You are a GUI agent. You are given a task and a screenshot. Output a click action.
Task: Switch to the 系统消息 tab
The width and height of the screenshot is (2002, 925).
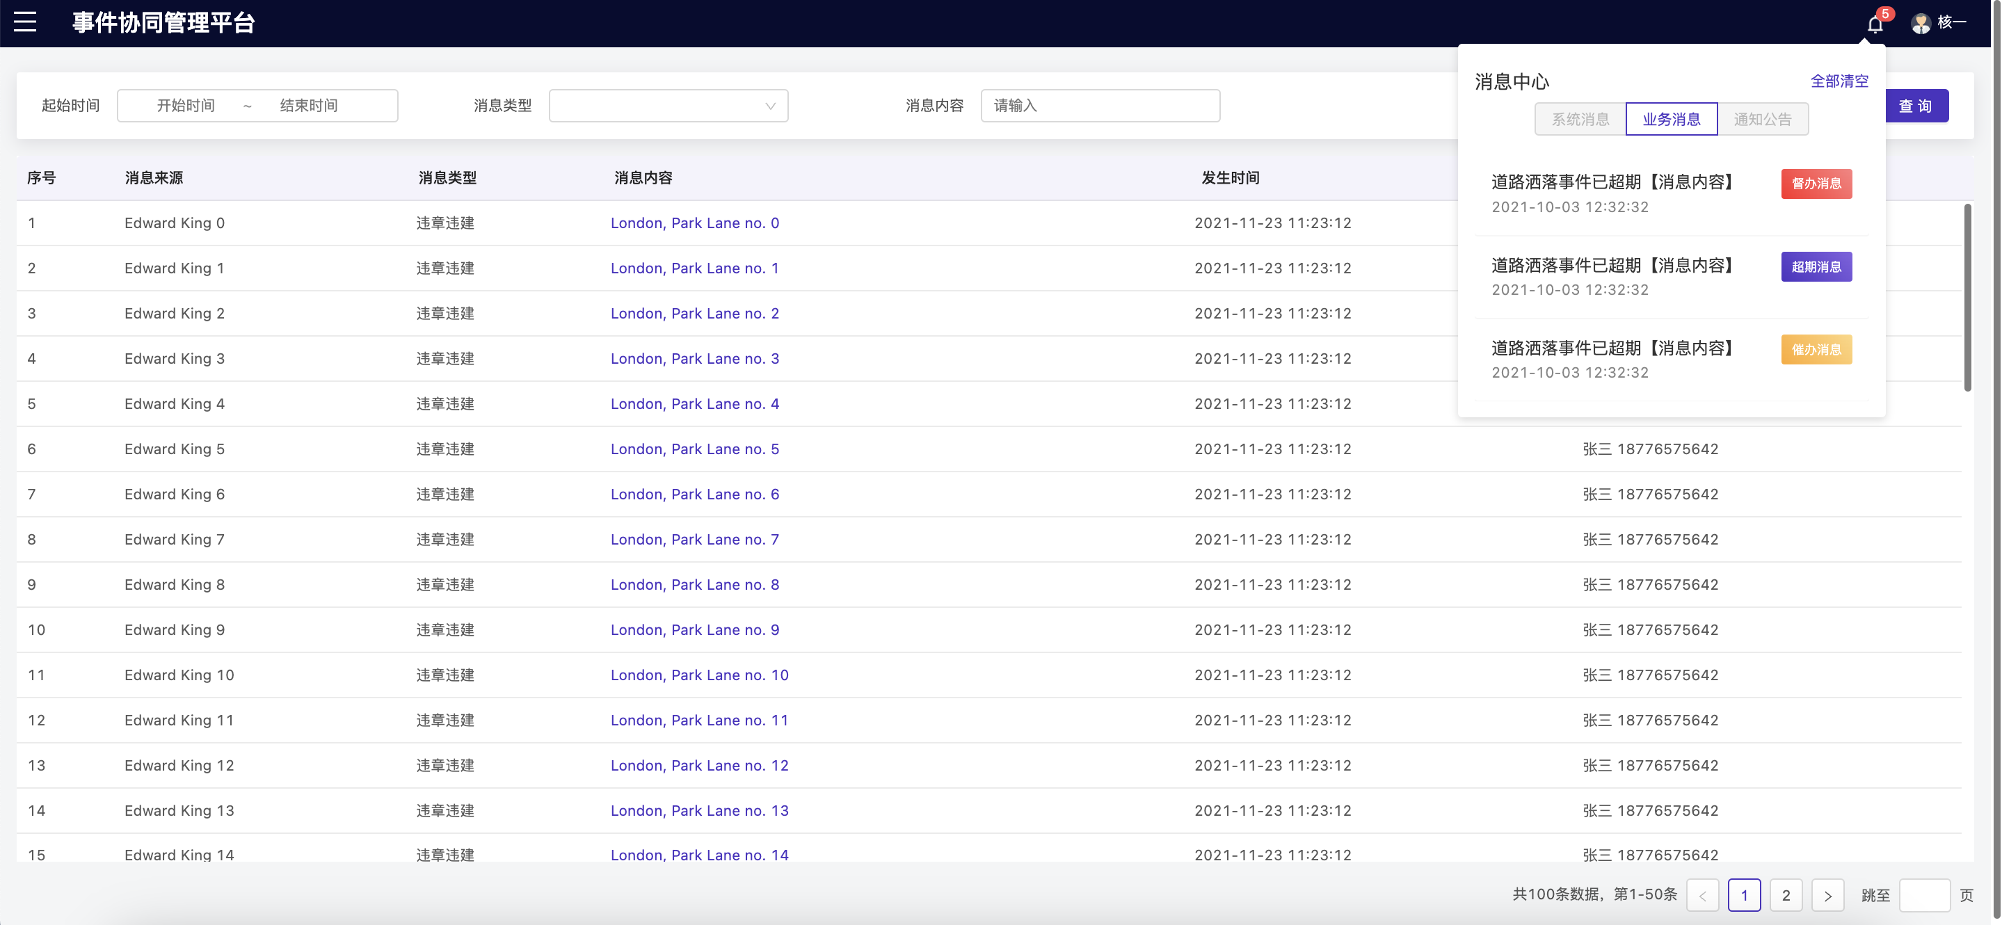coord(1580,119)
